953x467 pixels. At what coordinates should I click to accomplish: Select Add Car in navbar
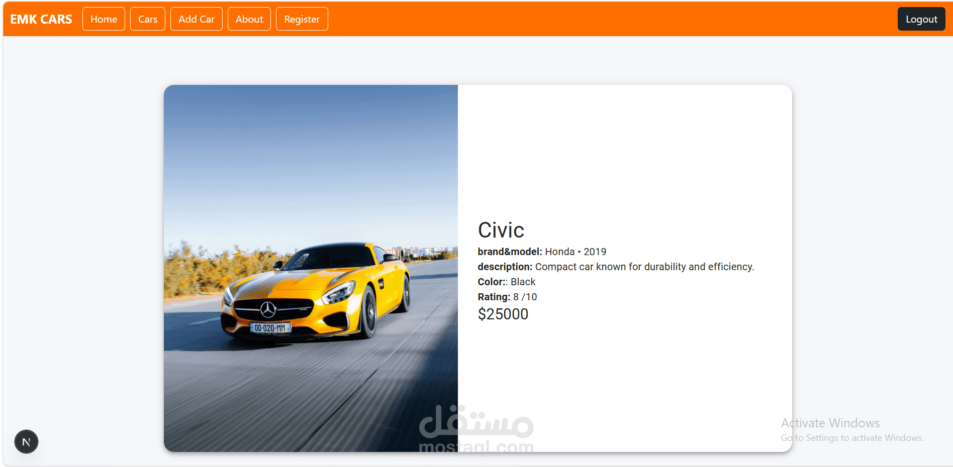(x=197, y=19)
